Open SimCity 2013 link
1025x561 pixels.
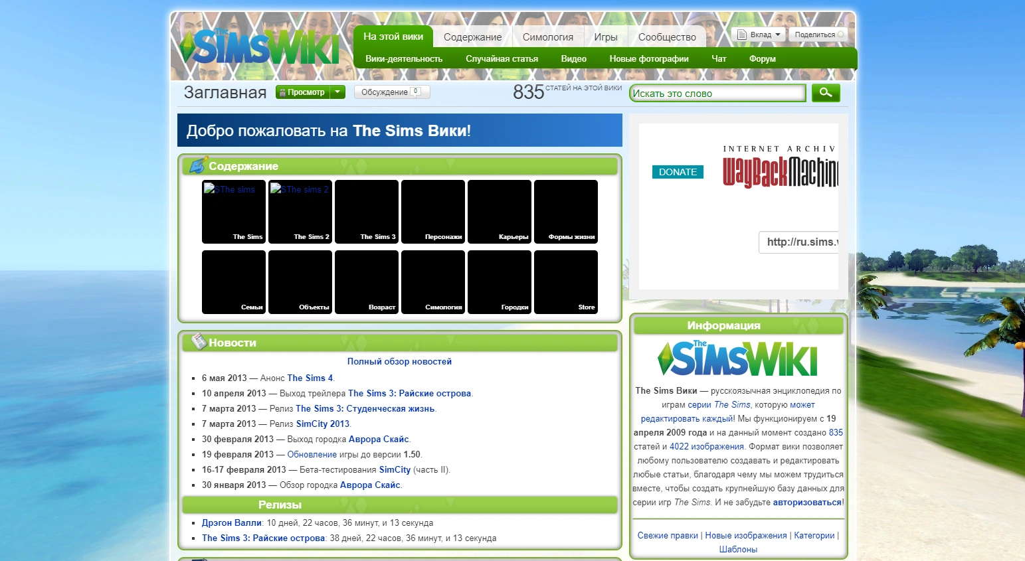coord(322,424)
